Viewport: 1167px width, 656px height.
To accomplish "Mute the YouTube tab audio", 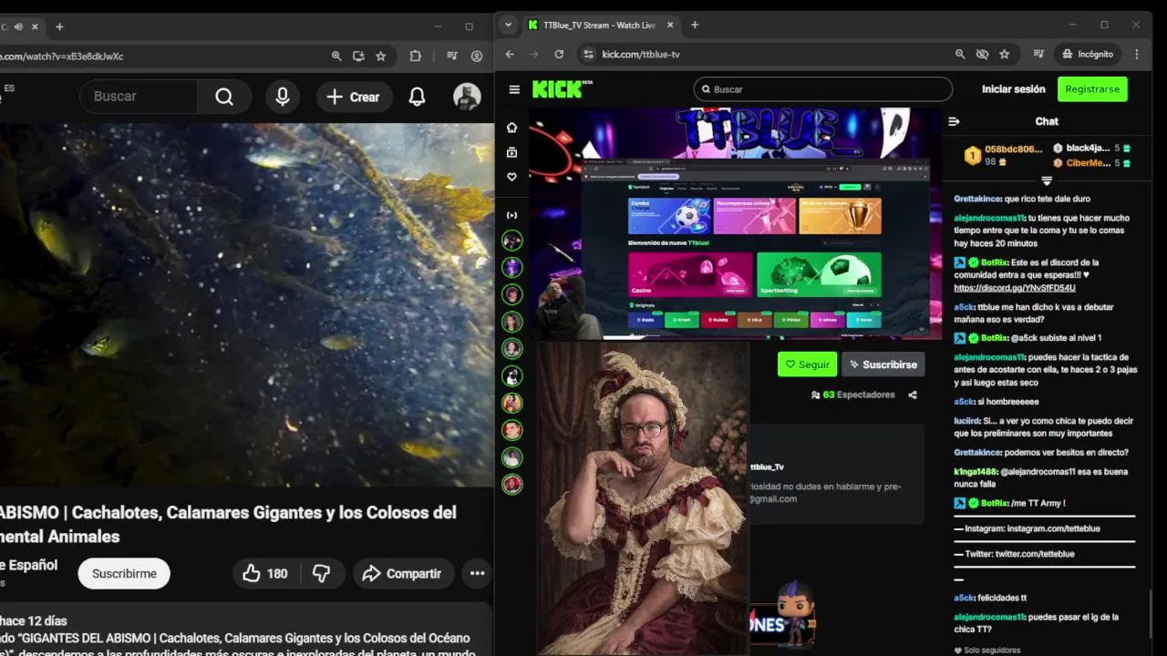I will click(18, 26).
